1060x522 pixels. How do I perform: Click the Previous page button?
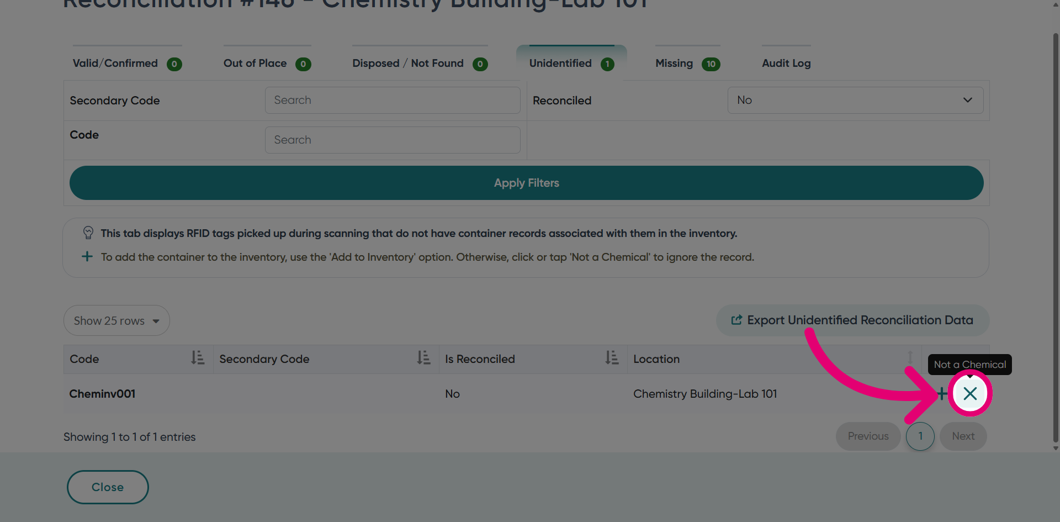(868, 436)
